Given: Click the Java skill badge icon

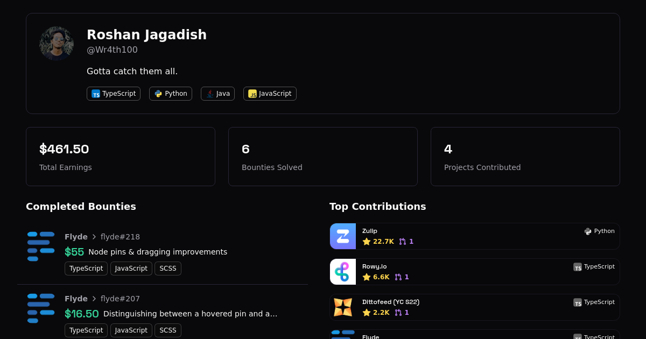Looking at the screenshot, I should pyautogui.click(x=209, y=94).
